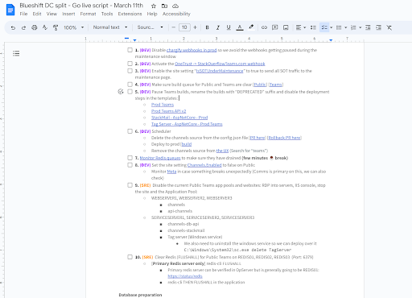Open the zoom level dropdown at 100%
The height and width of the screenshot is (298, 412).
coord(74,27)
